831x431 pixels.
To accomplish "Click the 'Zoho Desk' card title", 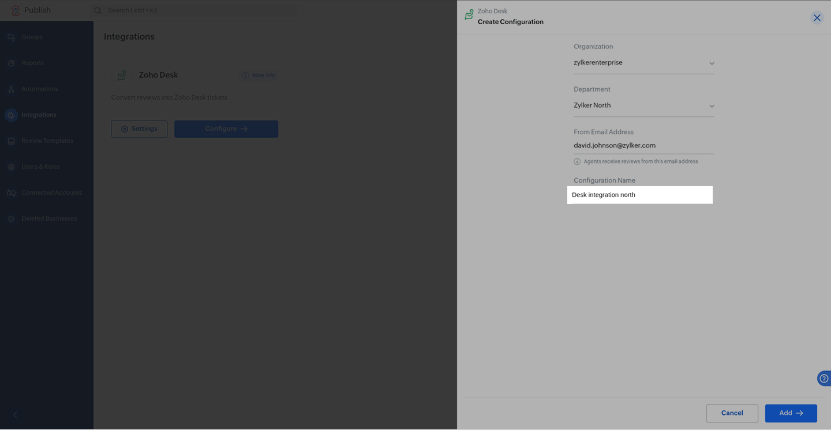I will click(158, 75).
